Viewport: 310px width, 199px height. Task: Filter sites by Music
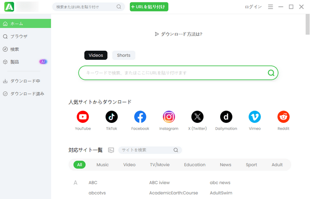[x=103, y=165]
